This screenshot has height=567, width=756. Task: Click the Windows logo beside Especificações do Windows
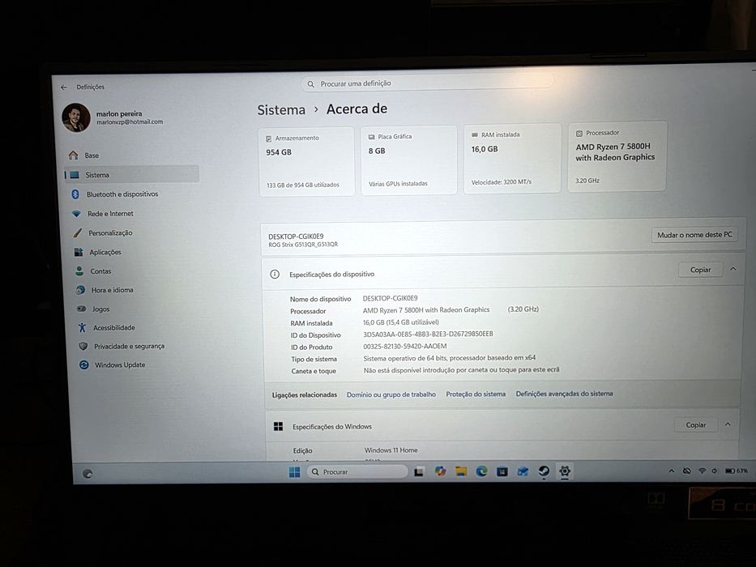pyautogui.click(x=278, y=426)
